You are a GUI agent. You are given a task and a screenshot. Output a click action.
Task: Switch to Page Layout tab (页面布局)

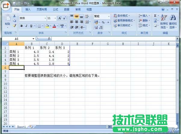click(42, 9)
